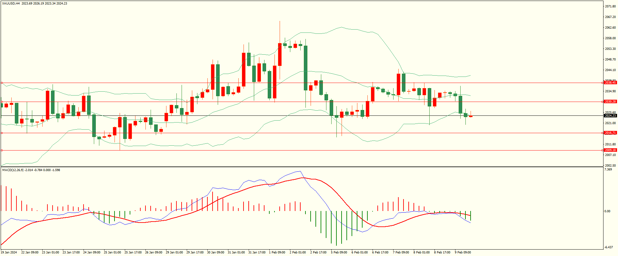Click the 2009.18 support line price tag

[x=610, y=150]
